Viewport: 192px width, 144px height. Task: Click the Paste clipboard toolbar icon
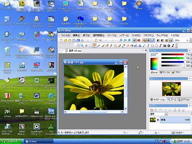[x=96, y=40]
